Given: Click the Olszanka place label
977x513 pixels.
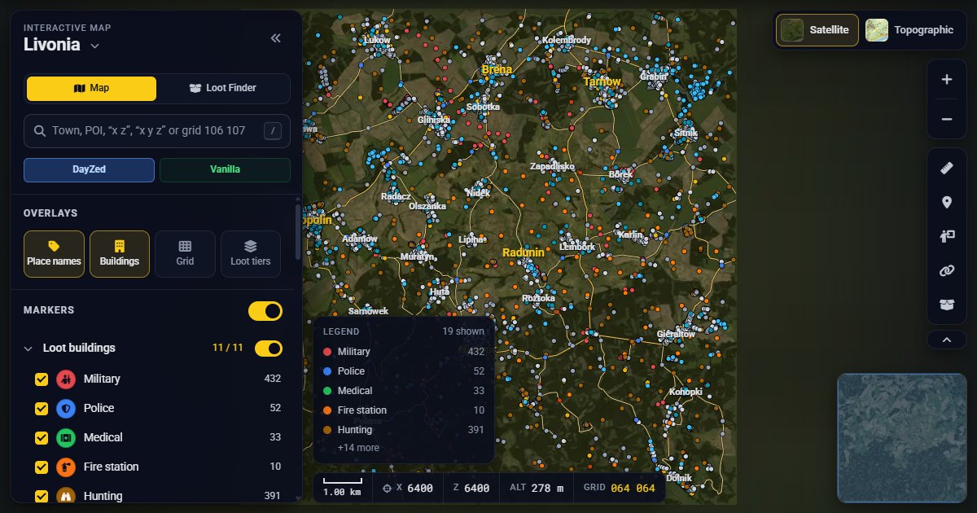Looking at the screenshot, I should click(x=427, y=206).
